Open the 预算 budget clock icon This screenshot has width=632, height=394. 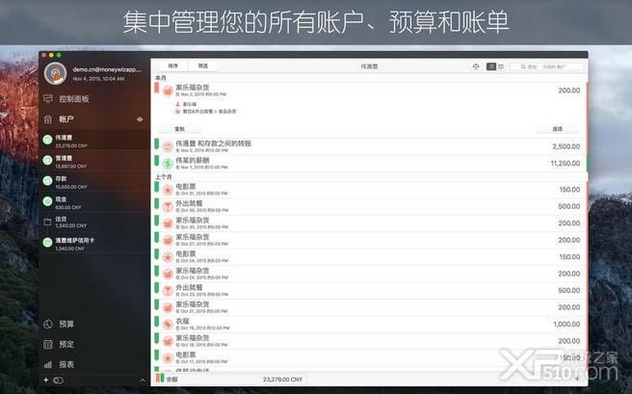[x=48, y=324]
